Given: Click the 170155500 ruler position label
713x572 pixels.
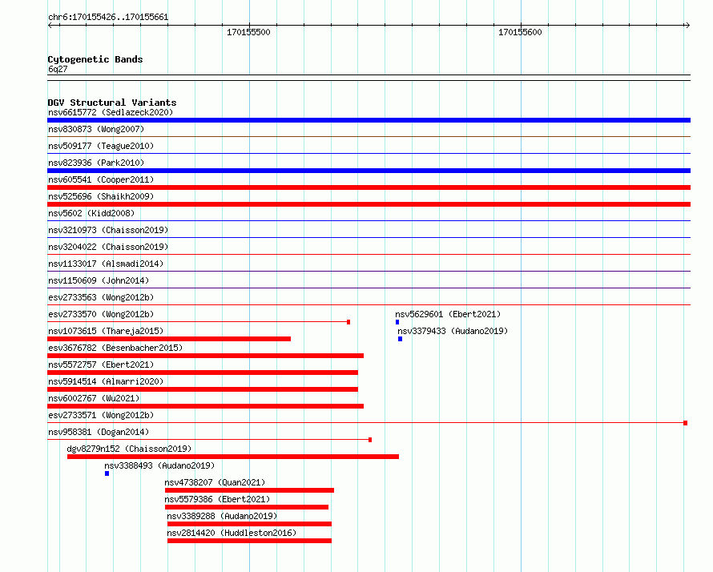Looking at the screenshot, I should point(248,32).
